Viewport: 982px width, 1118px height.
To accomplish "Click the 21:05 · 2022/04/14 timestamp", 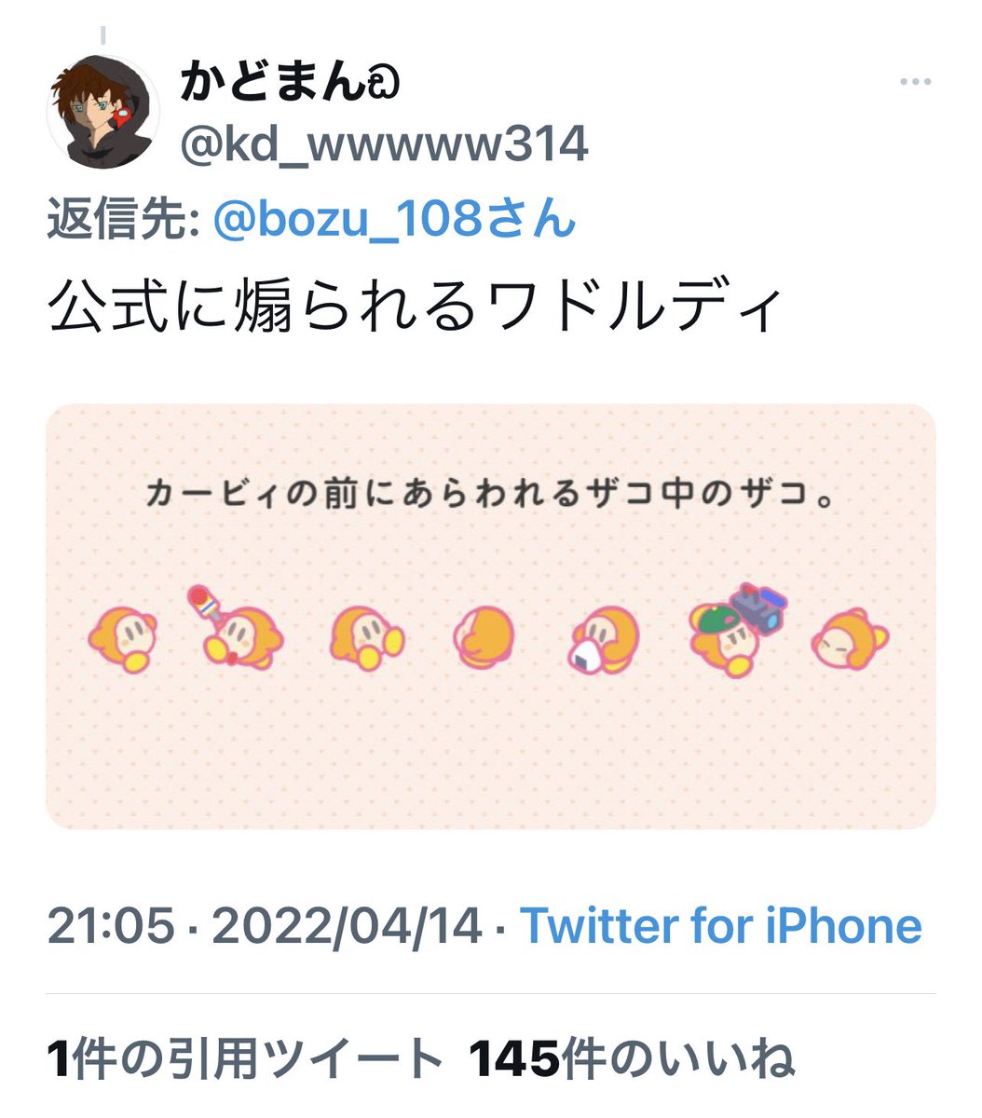I will click(x=265, y=925).
